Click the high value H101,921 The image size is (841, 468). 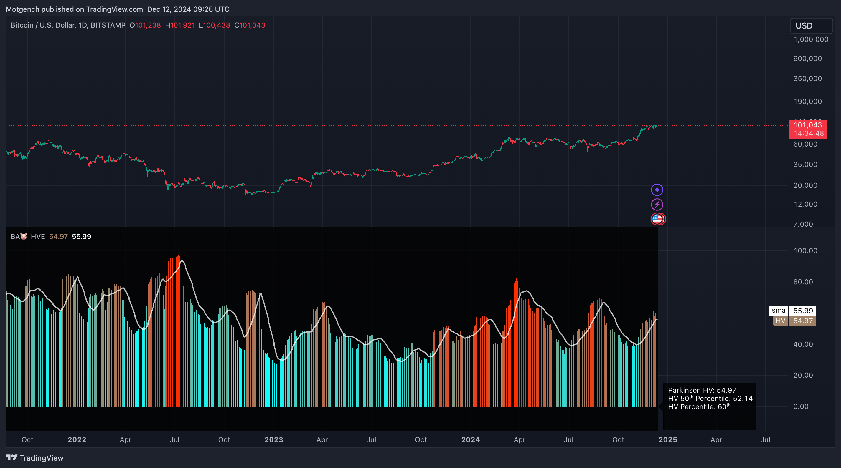[180, 25]
